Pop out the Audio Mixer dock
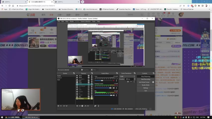The width and height of the screenshot is (212, 119). click(117, 73)
